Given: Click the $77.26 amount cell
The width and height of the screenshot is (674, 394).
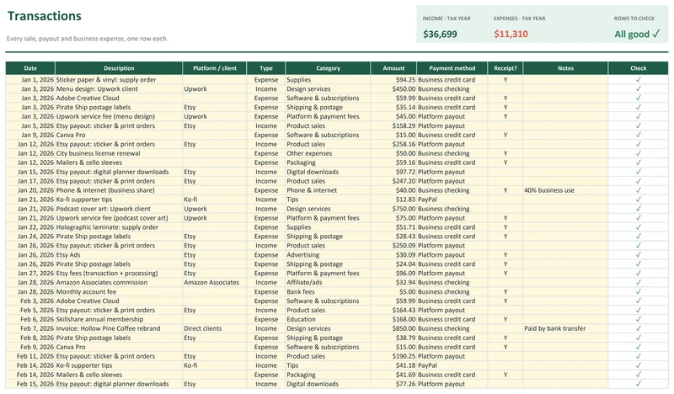Looking at the screenshot, I should pyautogui.click(x=393, y=384).
